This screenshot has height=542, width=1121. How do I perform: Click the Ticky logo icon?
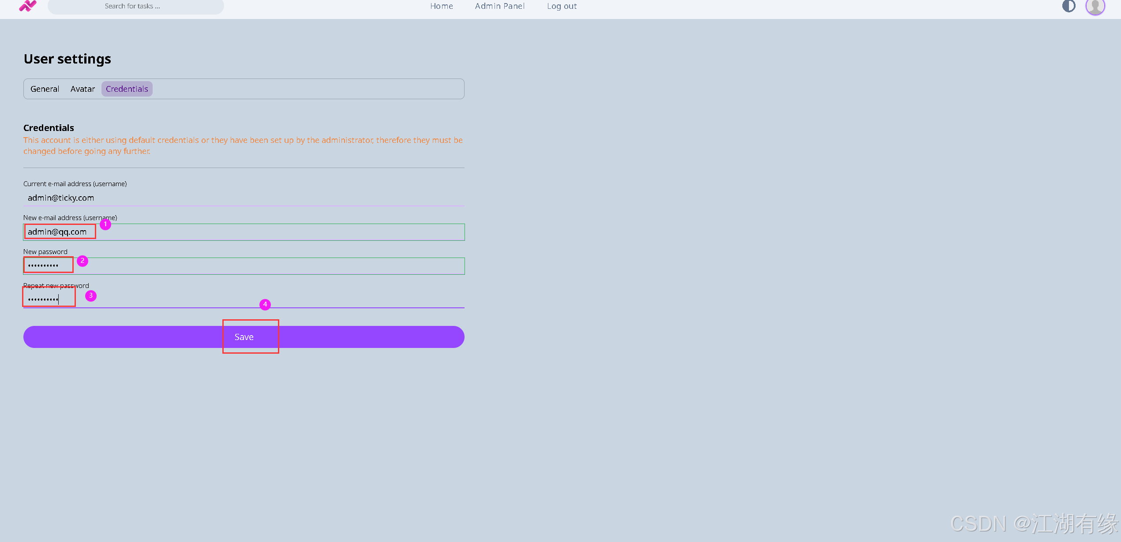point(28,6)
